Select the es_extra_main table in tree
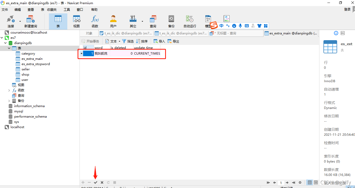355x188 pixels. coord(32,59)
